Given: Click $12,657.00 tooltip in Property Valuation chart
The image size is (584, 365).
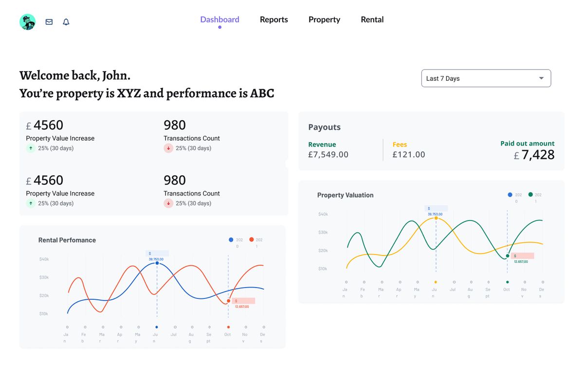Looking at the screenshot, I should 522,258.
